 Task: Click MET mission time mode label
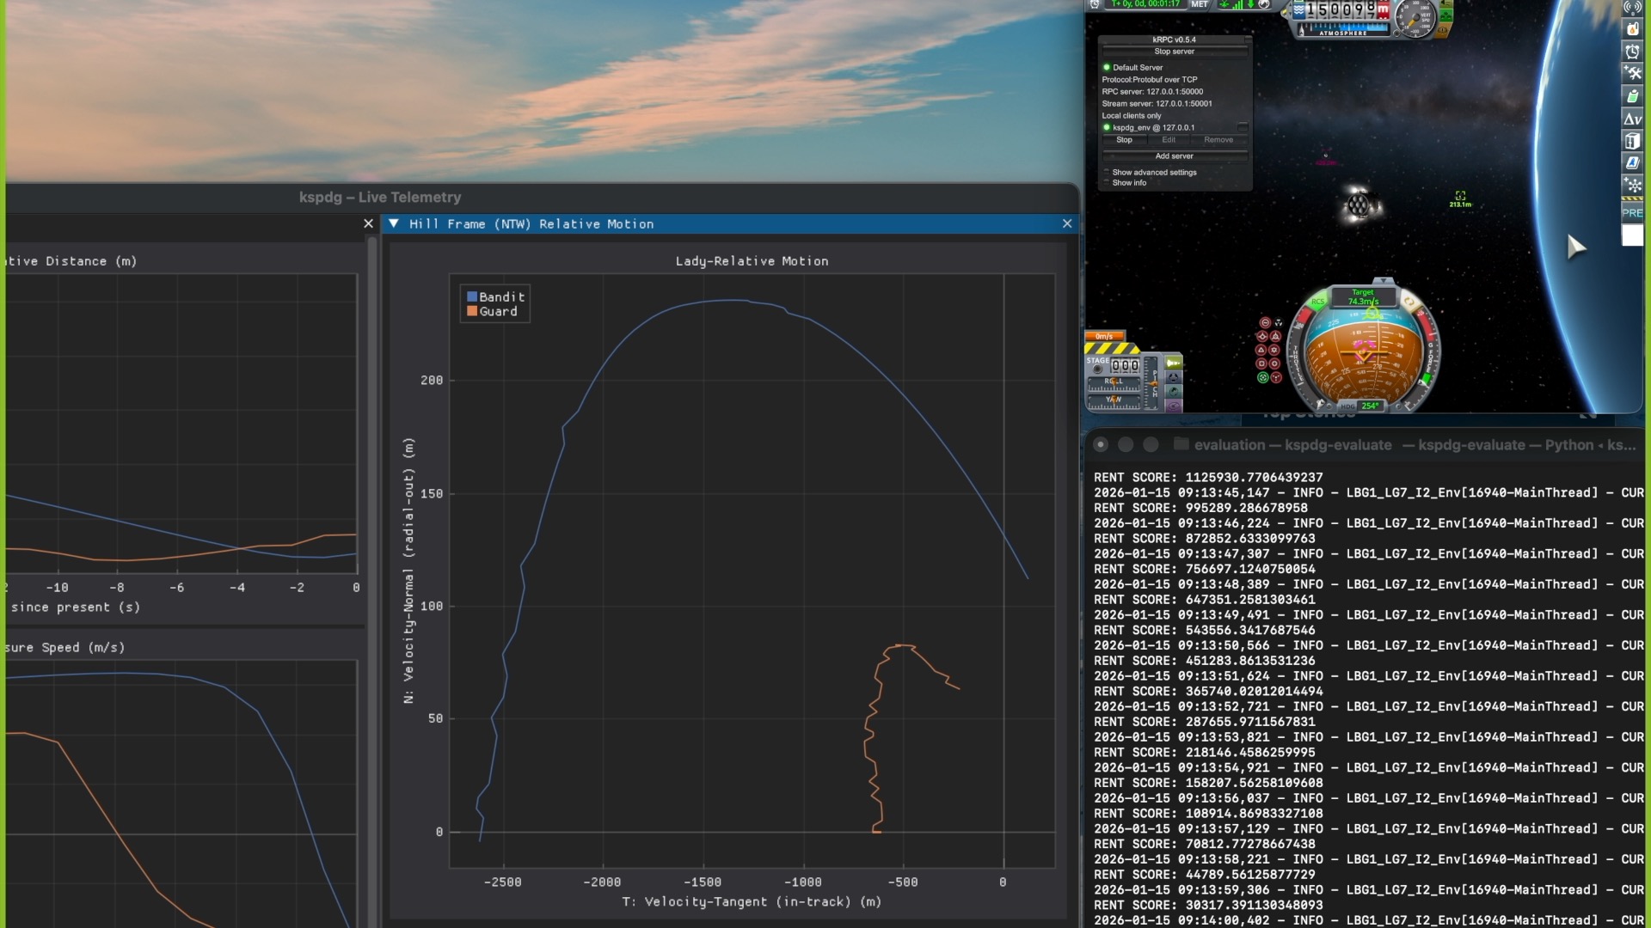[1200, 4]
